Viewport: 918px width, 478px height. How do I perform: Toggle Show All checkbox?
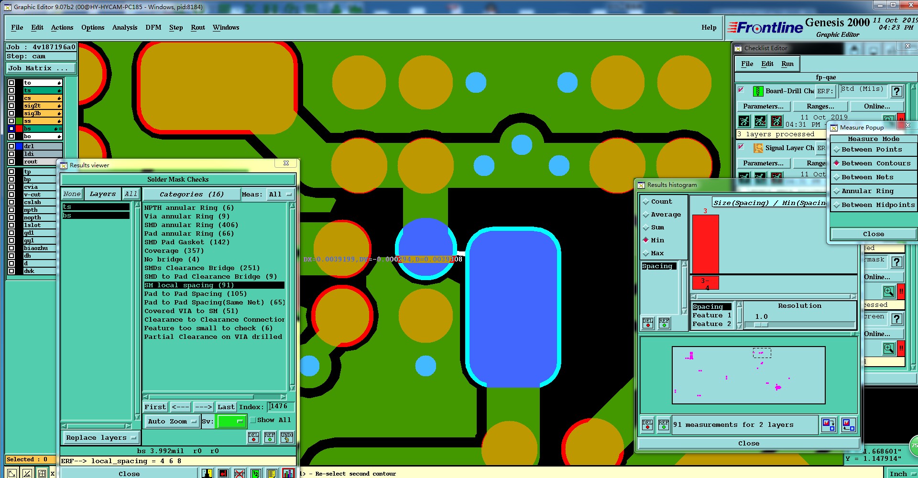(x=253, y=420)
